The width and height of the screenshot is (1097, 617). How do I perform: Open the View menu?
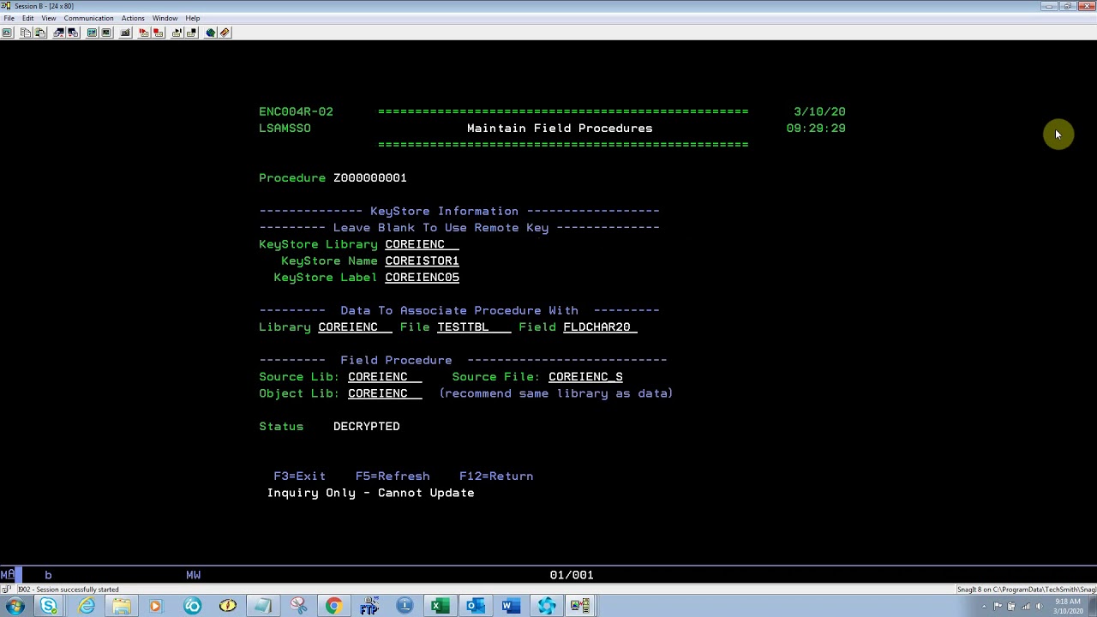[49, 18]
